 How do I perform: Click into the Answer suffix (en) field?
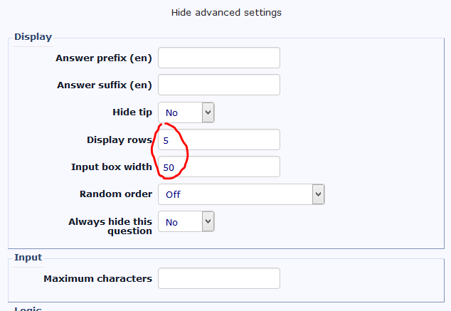[219, 85]
